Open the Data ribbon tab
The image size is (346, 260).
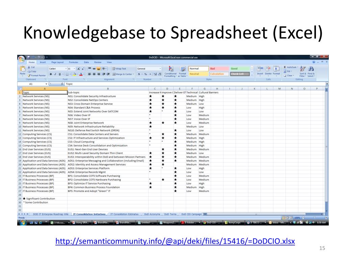tap(86, 62)
